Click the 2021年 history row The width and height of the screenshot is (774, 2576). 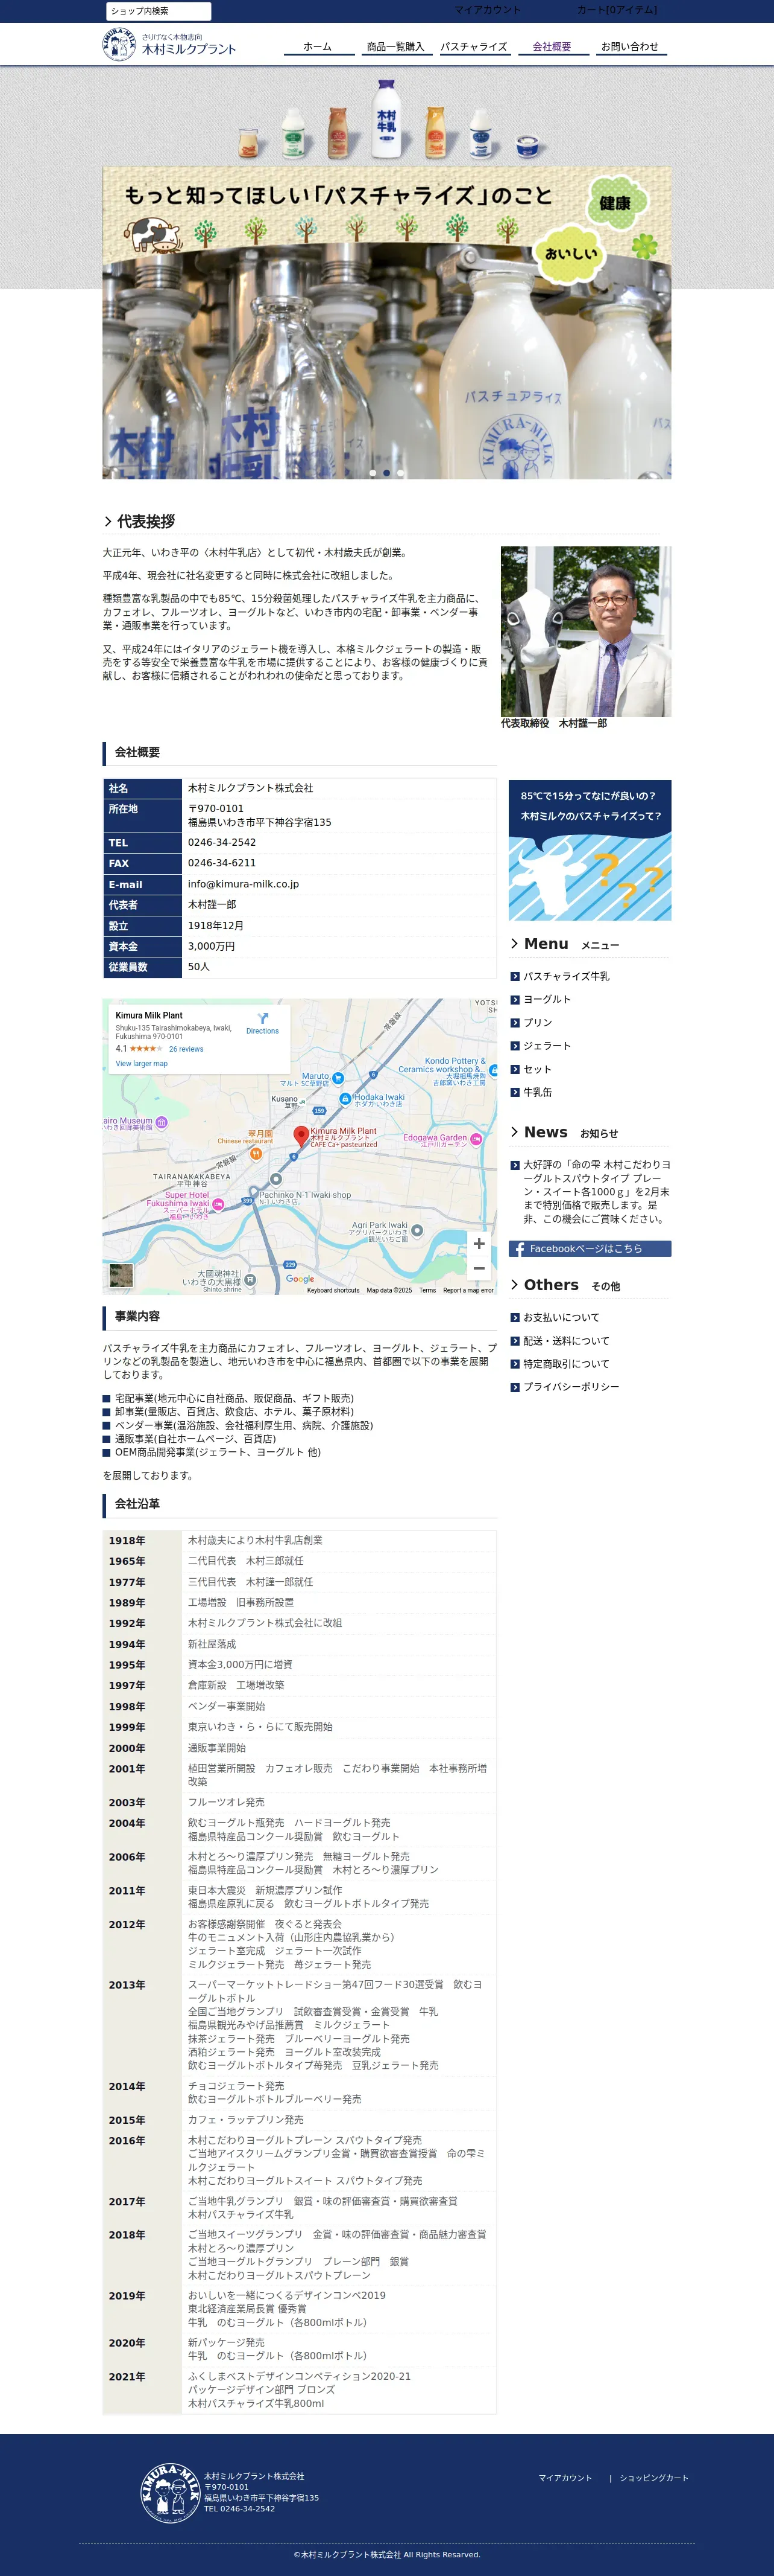coord(300,2390)
